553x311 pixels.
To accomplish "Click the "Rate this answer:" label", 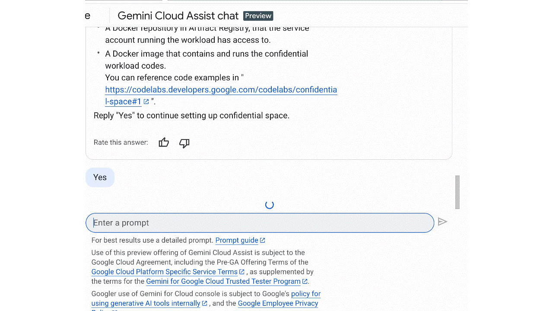I will (x=121, y=143).
